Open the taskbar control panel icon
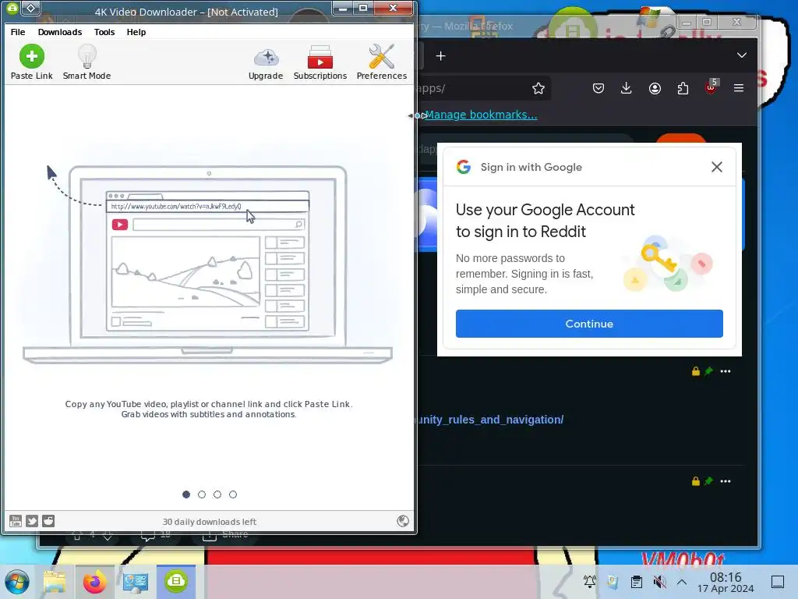 pyautogui.click(x=136, y=582)
